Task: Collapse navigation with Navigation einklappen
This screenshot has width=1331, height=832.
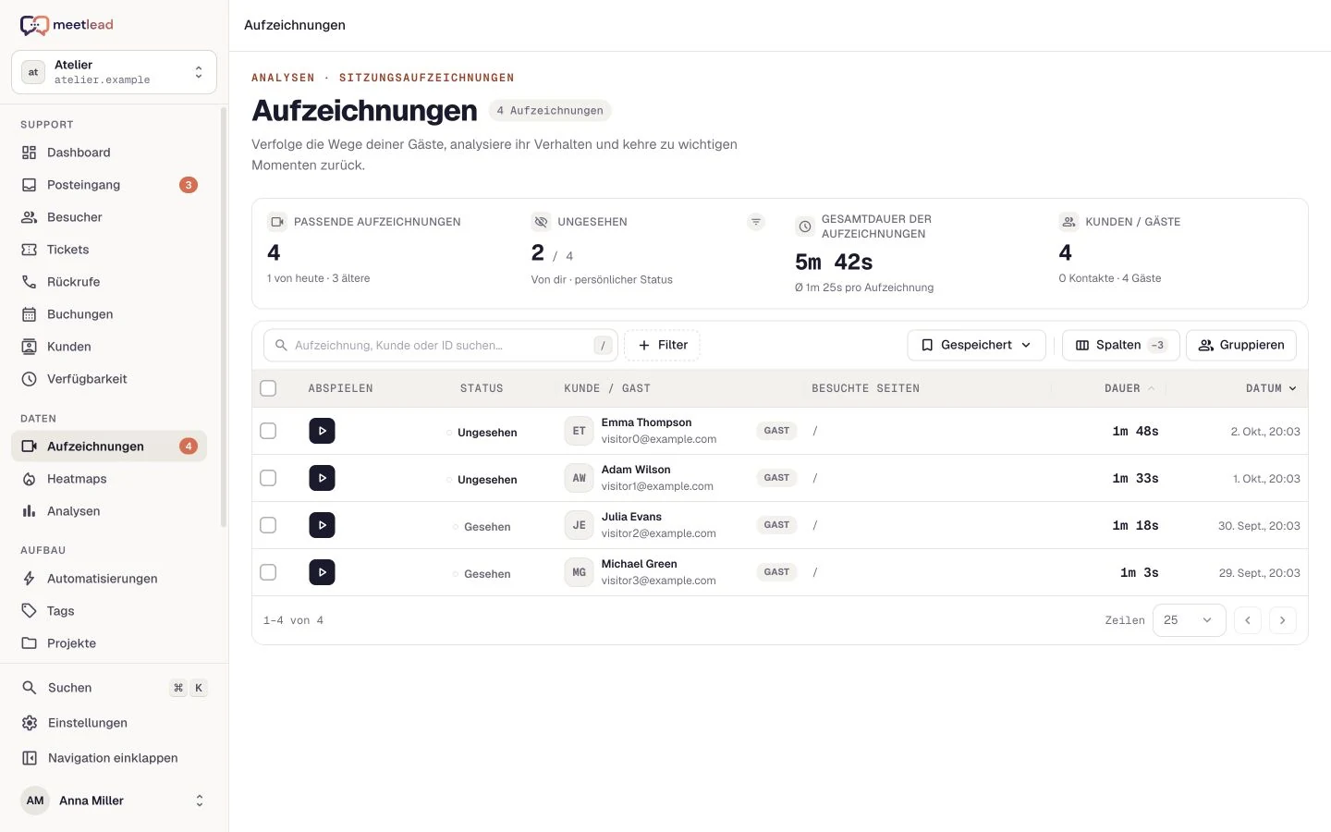Action: click(x=114, y=758)
